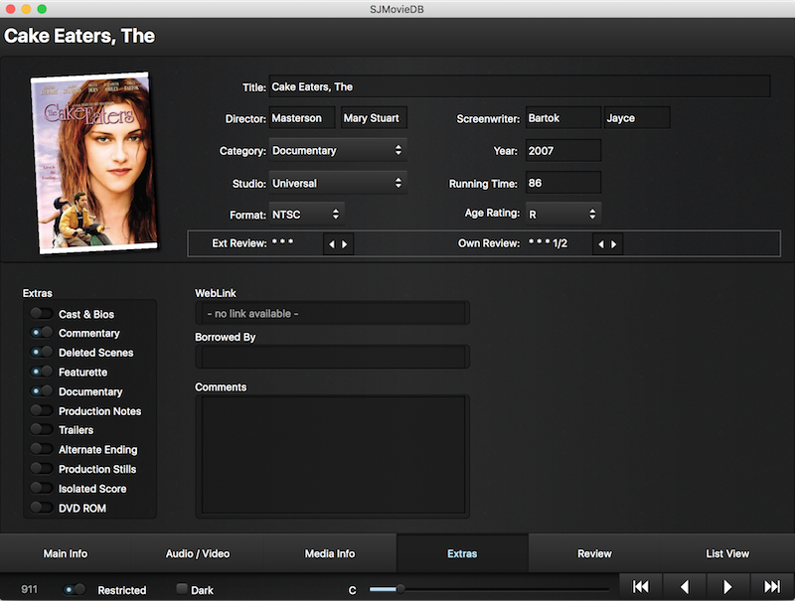The width and height of the screenshot is (795, 601).
Task: Disable the Commentary extra switch
Action: (42, 334)
